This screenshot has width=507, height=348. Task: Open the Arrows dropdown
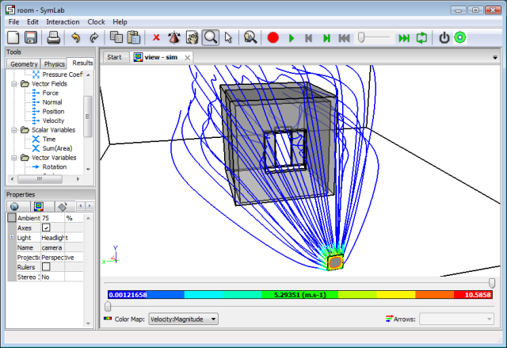tap(456, 319)
